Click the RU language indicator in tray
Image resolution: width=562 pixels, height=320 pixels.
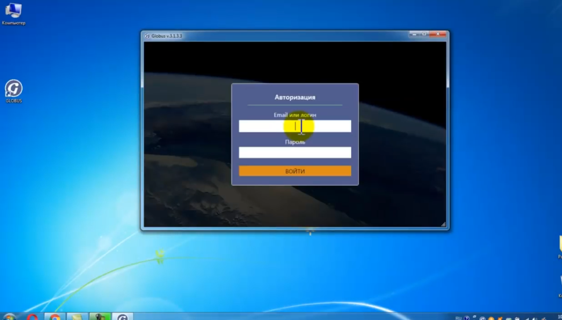coord(458,318)
